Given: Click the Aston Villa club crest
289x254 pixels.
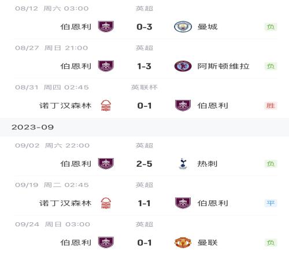Looking at the screenshot, I should 183,66.
